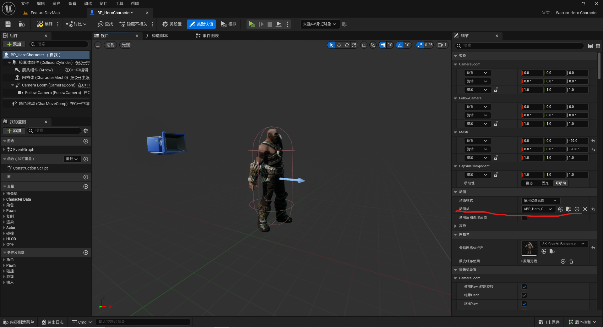
Task: Open the 动画模式 dropdown
Action: tap(541, 201)
